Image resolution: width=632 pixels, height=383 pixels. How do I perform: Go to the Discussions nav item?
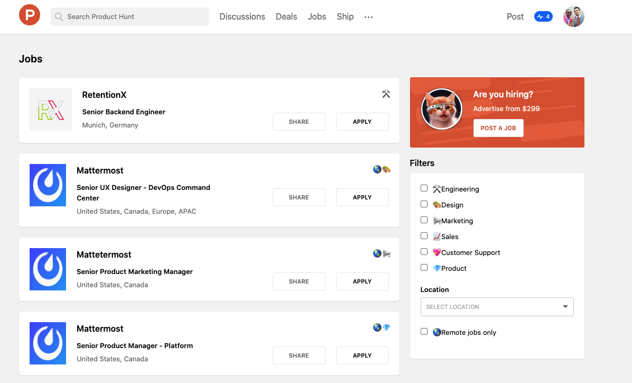click(x=242, y=16)
